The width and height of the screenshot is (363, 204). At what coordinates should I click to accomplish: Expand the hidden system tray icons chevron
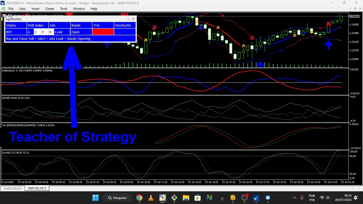[294, 198]
